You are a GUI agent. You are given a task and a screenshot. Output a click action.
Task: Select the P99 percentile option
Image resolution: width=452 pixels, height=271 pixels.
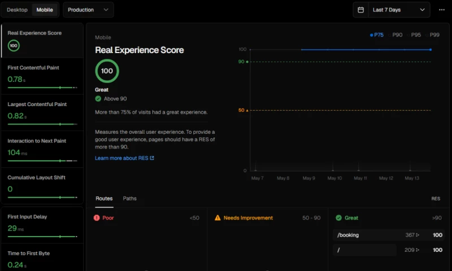pyautogui.click(x=433, y=35)
